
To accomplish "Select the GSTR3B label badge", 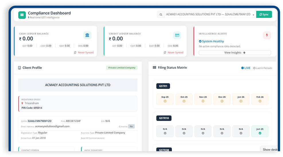I will coord(164,150).
